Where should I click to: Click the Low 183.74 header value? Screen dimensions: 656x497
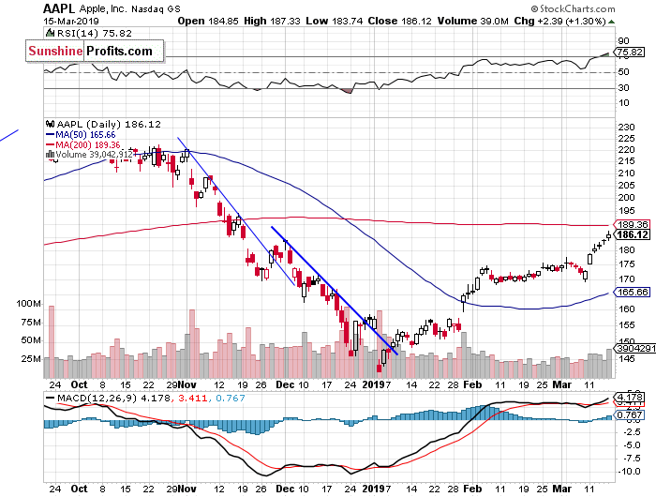[x=335, y=21]
